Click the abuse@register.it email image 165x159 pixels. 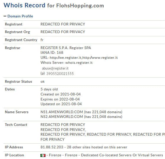click(x=55, y=68)
